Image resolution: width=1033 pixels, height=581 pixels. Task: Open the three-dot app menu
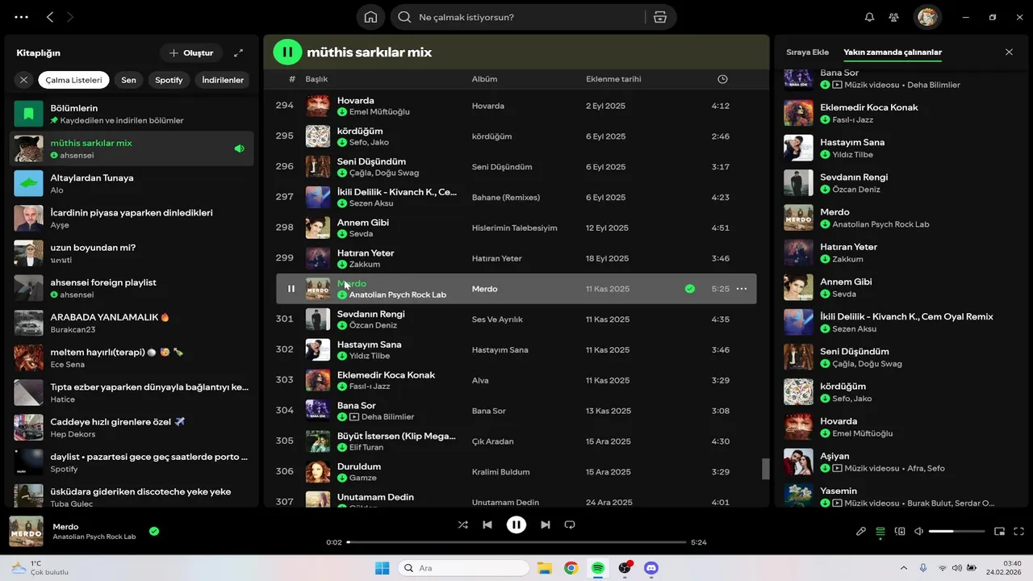(x=22, y=17)
